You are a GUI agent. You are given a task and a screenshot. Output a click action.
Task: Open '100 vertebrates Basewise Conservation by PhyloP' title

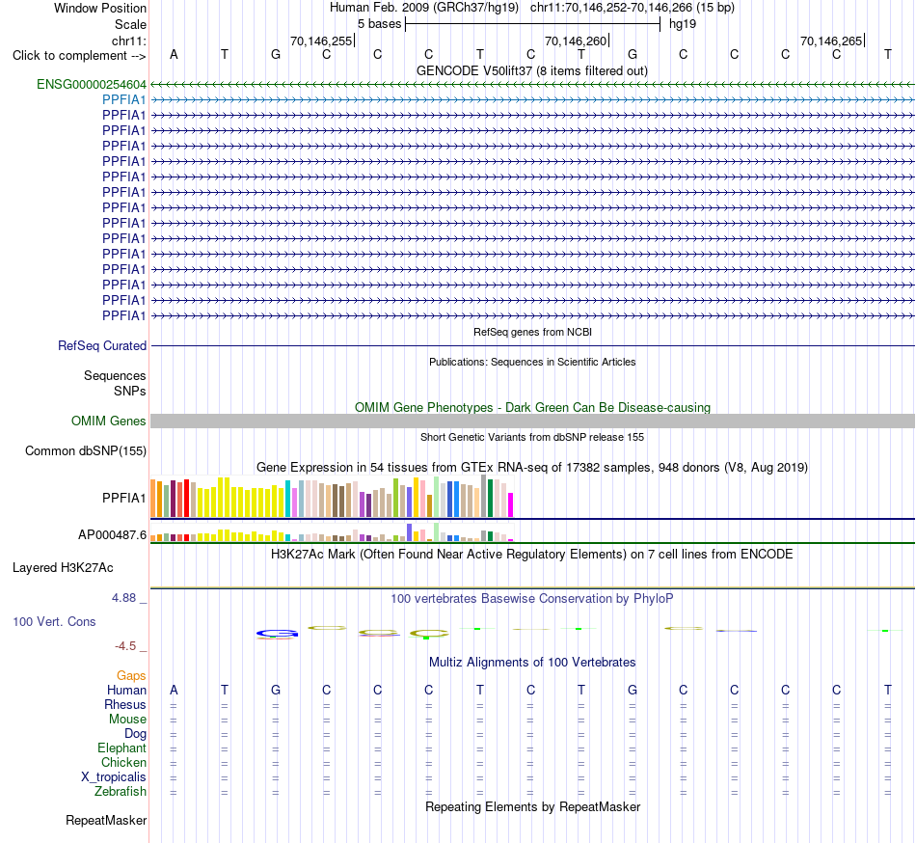point(532,598)
